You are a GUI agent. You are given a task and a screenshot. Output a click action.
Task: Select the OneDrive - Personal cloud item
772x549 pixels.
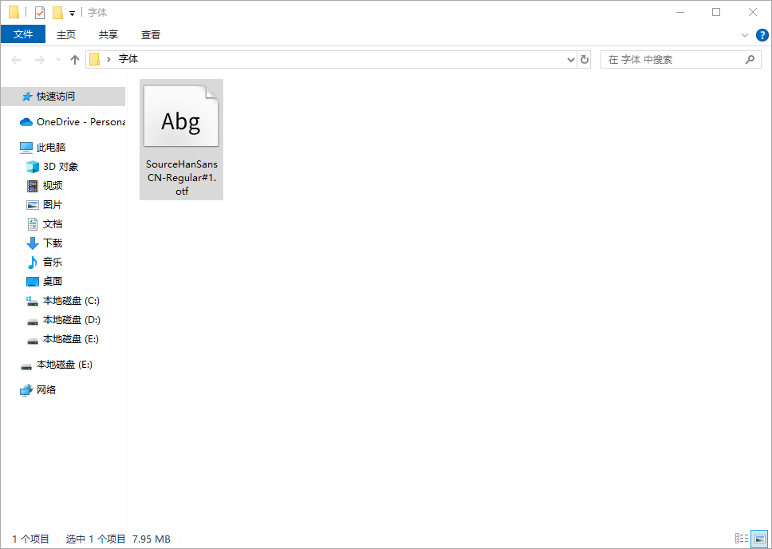72,122
